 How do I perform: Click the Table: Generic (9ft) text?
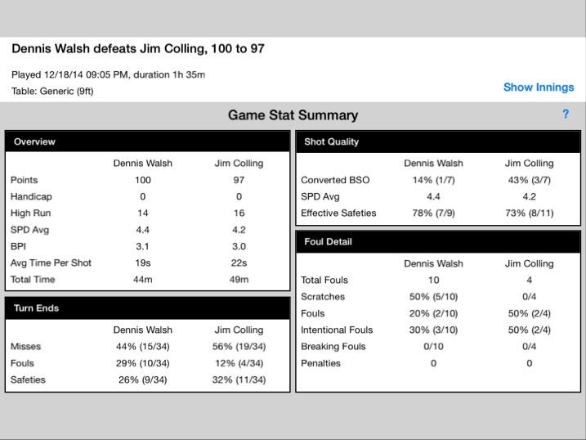pos(52,92)
